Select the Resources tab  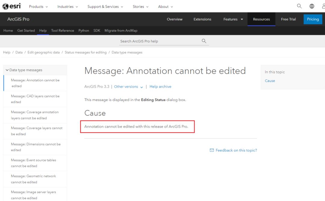pos(262,19)
